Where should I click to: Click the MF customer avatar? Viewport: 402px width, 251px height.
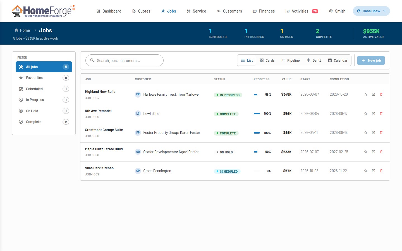(x=138, y=95)
